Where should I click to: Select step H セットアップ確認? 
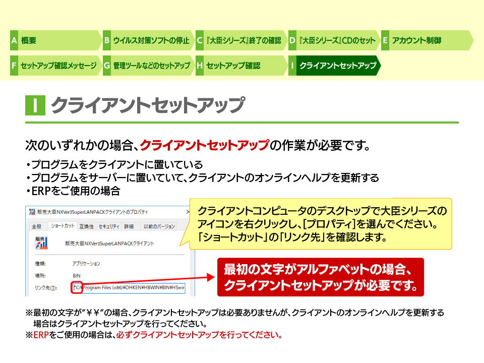pos(241,66)
